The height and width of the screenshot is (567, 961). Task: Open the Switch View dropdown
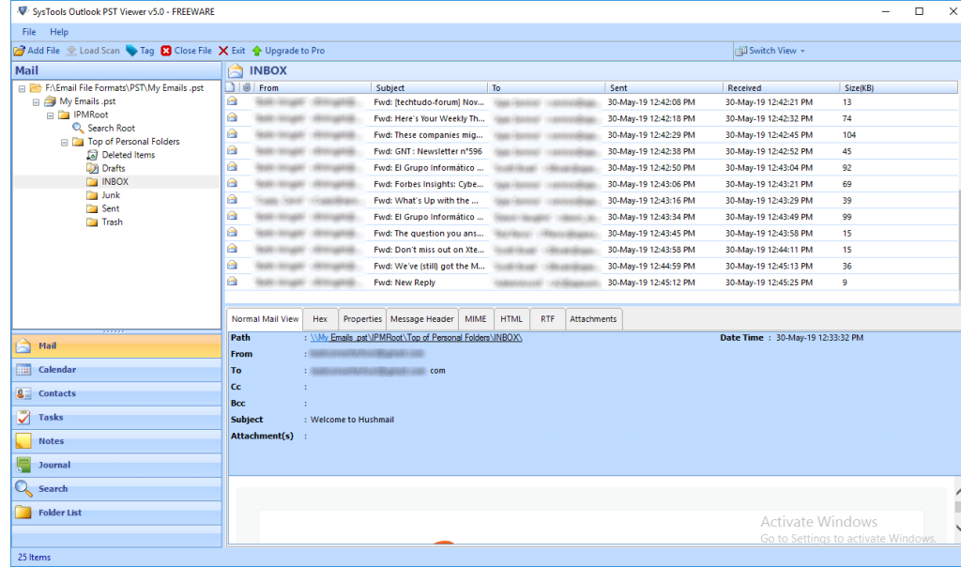click(770, 51)
